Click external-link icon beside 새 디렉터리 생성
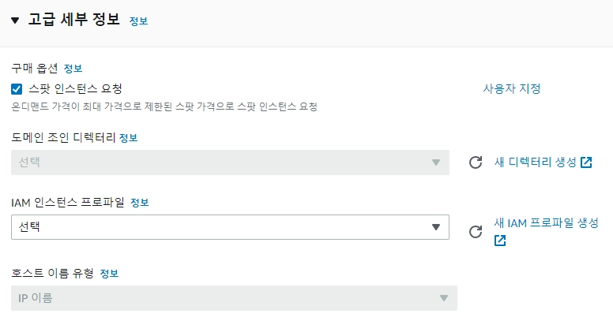Screen dimensions: 613x321 (x=586, y=162)
